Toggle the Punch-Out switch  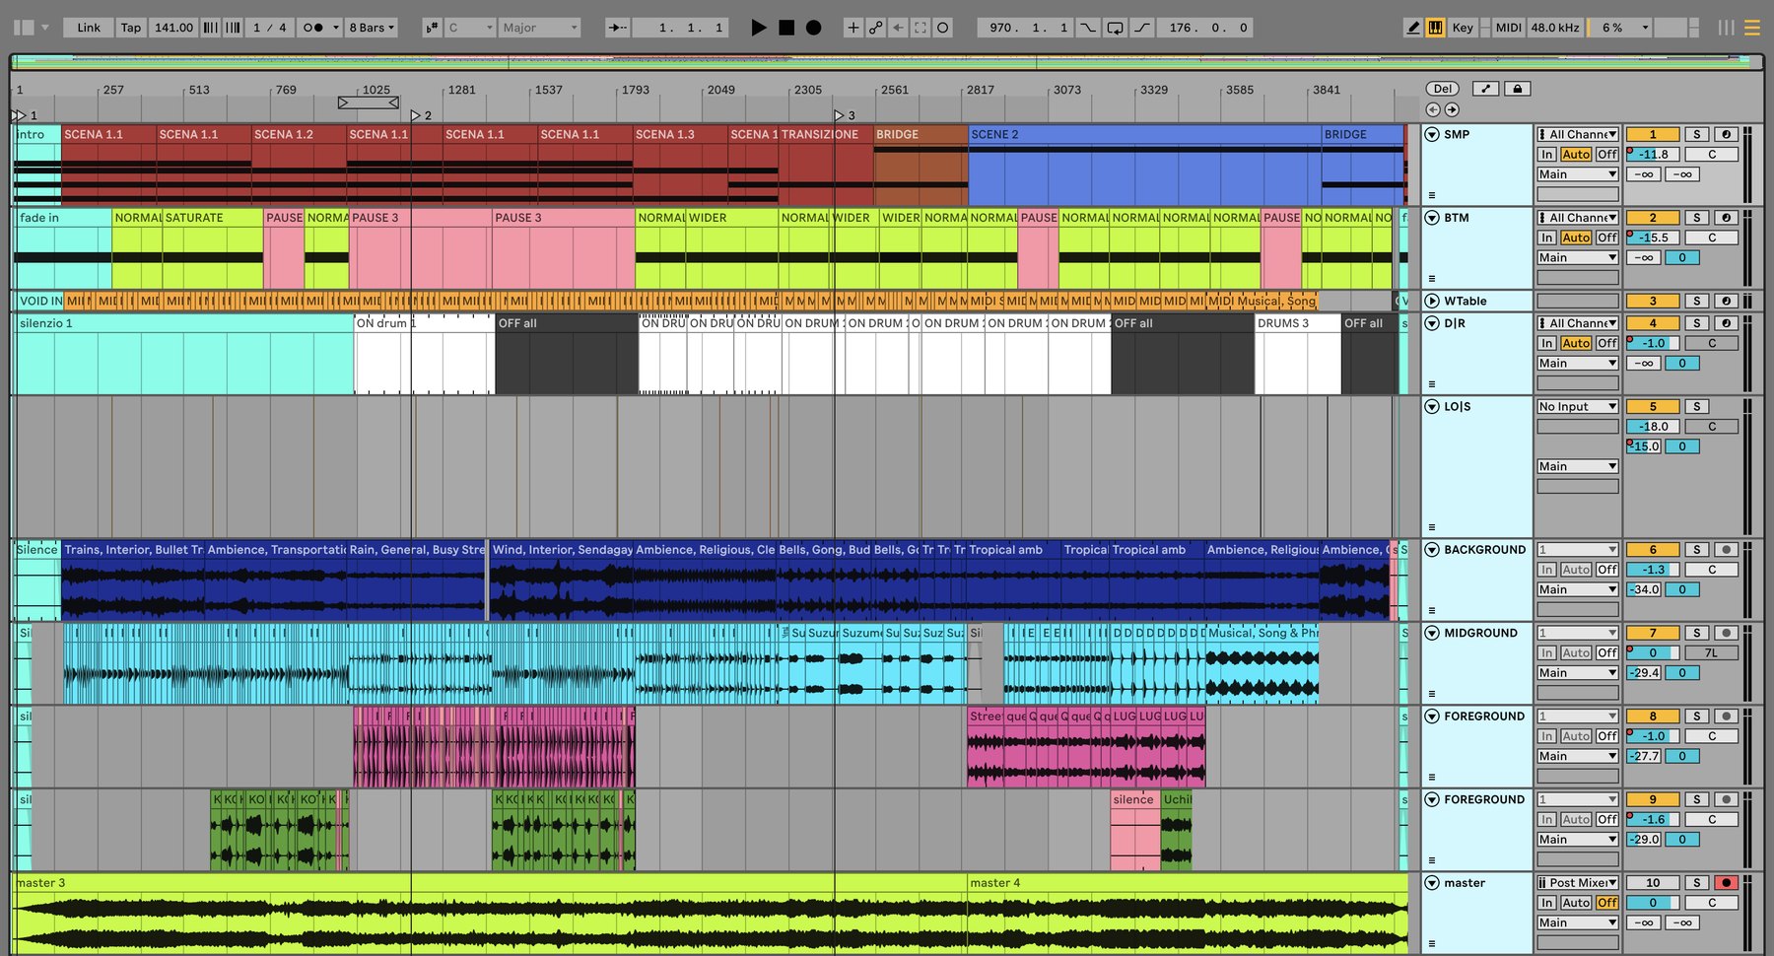(1141, 28)
